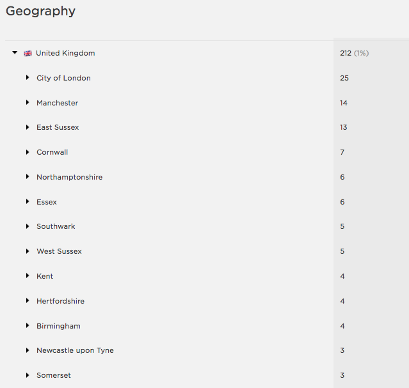Expand the Essex row arrow
The image size is (409, 388).
pos(28,201)
